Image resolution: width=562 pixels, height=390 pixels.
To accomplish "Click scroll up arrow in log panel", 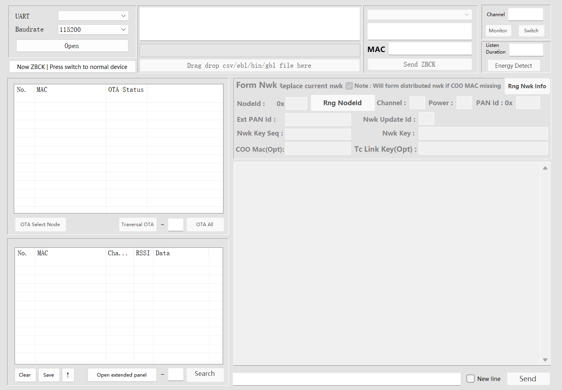I will coord(545,168).
